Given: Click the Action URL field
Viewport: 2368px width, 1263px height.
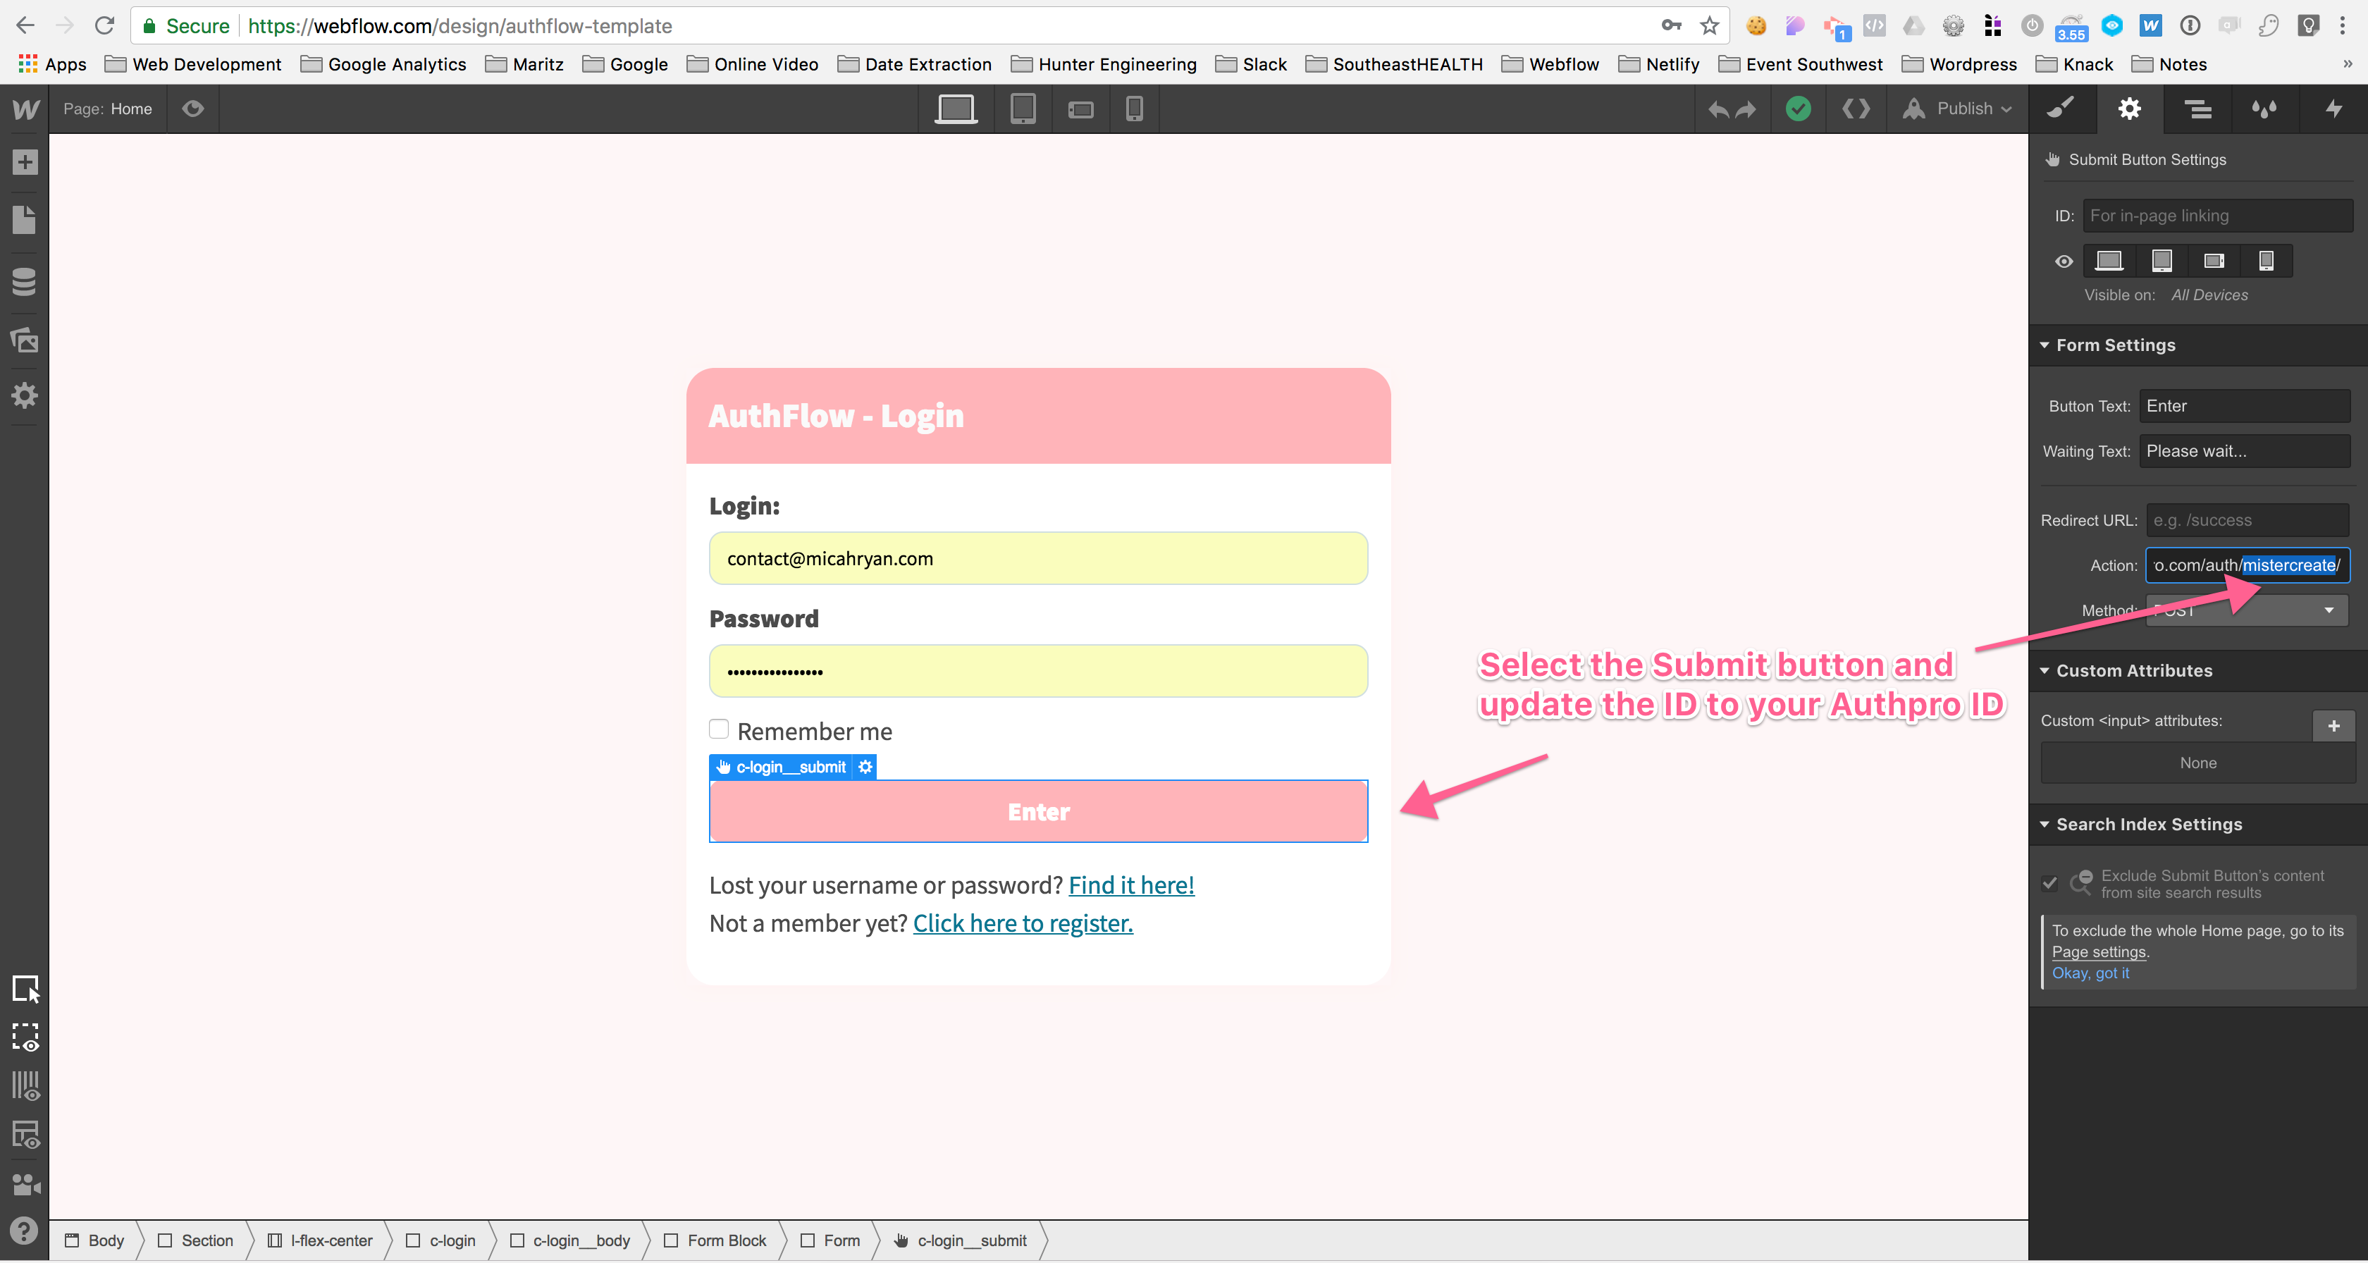Looking at the screenshot, I should pos(2247,565).
